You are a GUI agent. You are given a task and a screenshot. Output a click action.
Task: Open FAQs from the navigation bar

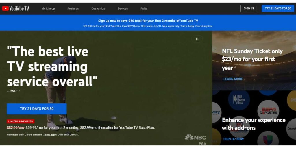click(x=144, y=8)
